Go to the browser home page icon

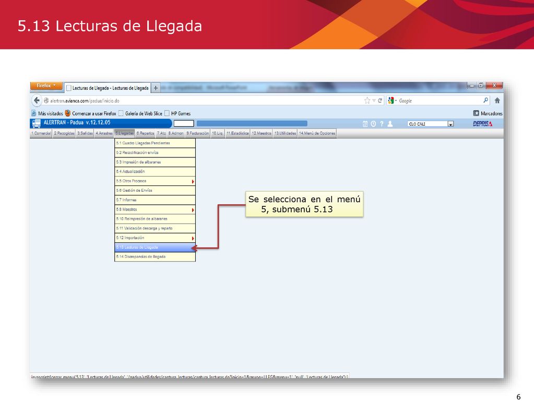497,101
